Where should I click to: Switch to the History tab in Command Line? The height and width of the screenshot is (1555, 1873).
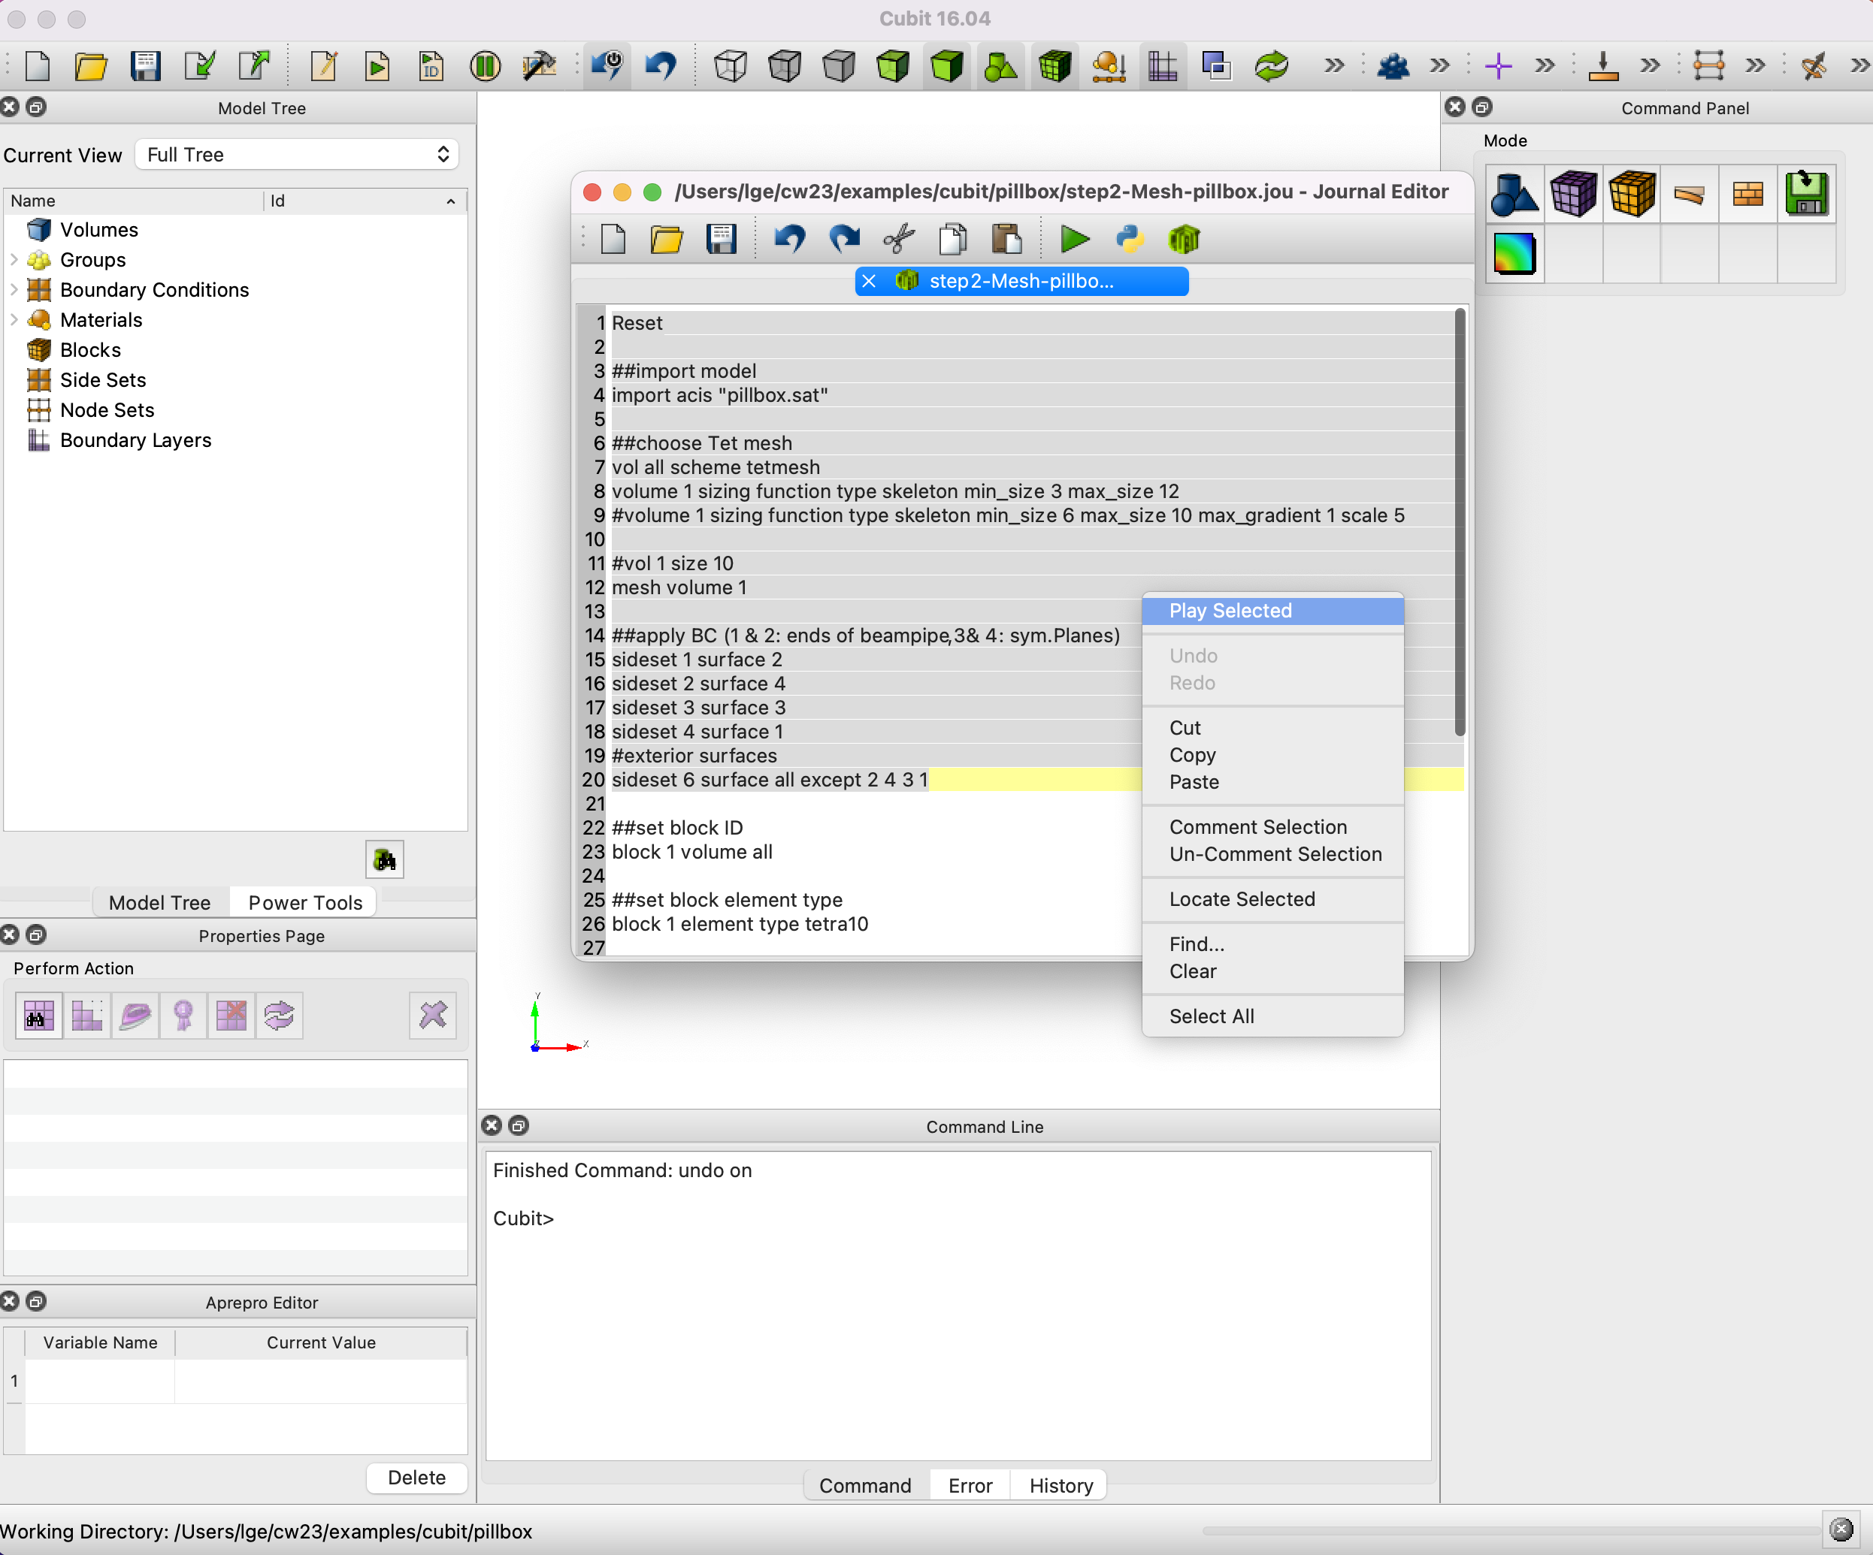click(x=1061, y=1485)
